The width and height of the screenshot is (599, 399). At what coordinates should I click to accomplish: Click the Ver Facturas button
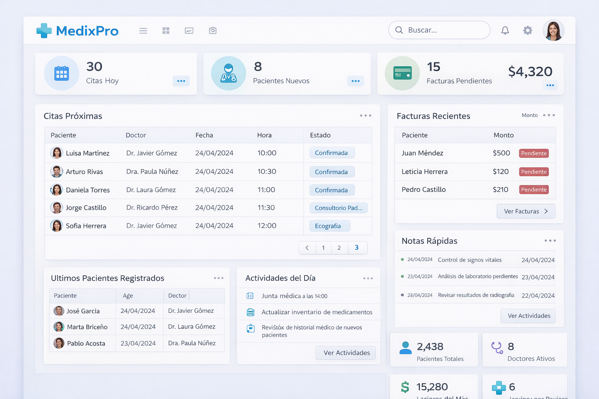click(526, 211)
